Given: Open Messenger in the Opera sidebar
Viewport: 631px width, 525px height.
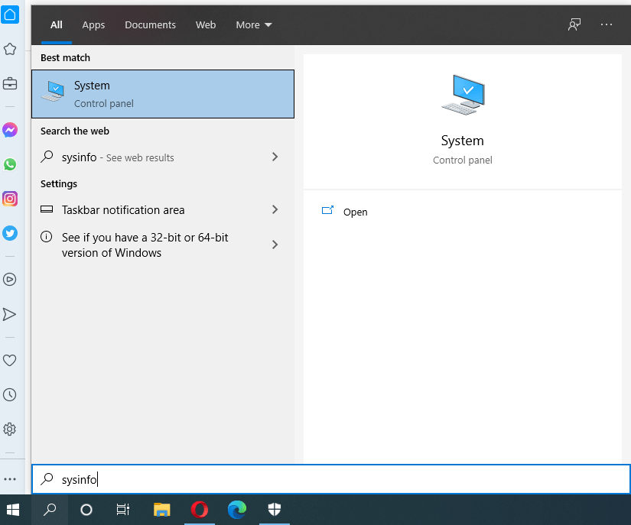Looking at the screenshot, I should 10,130.
